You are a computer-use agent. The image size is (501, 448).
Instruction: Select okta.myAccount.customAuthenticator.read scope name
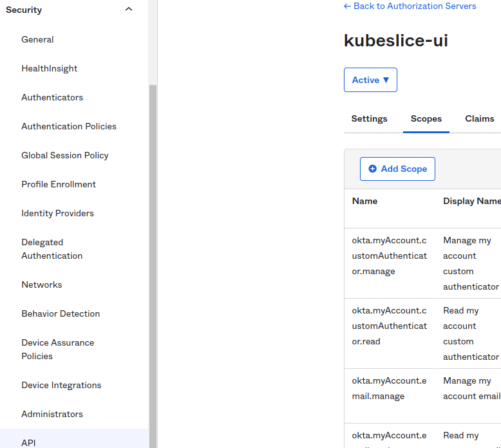click(x=389, y=326)
